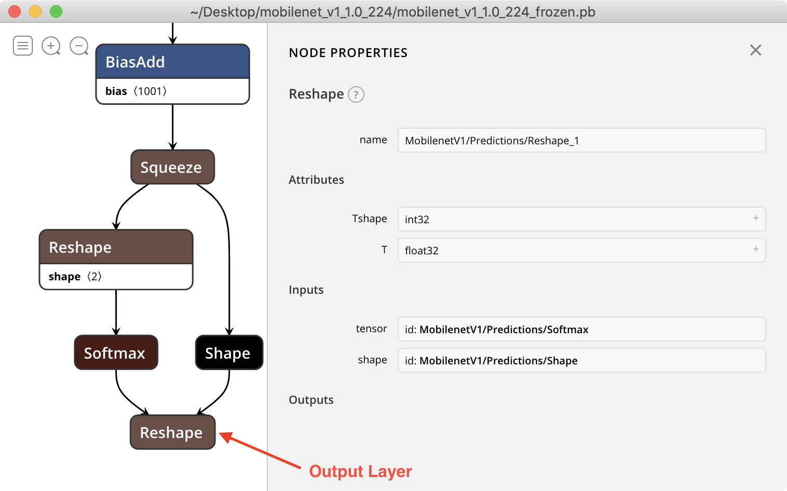This screenshot has height=491, width=787.
Task: Select the black Shape node
Action: click(229, 352)
